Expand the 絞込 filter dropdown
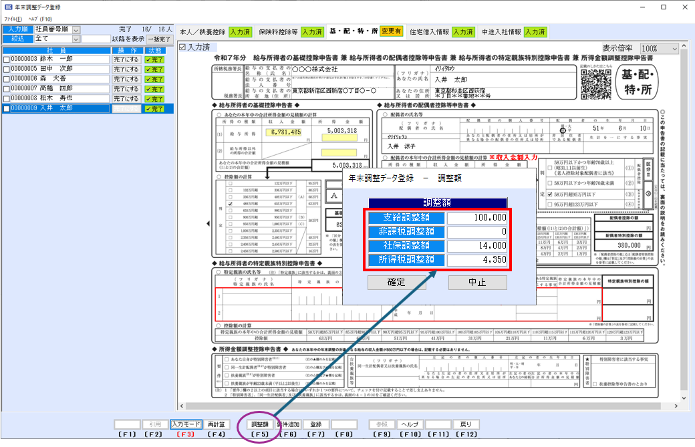This screenshot has height=447, width=695. click(x=76, y=39)
